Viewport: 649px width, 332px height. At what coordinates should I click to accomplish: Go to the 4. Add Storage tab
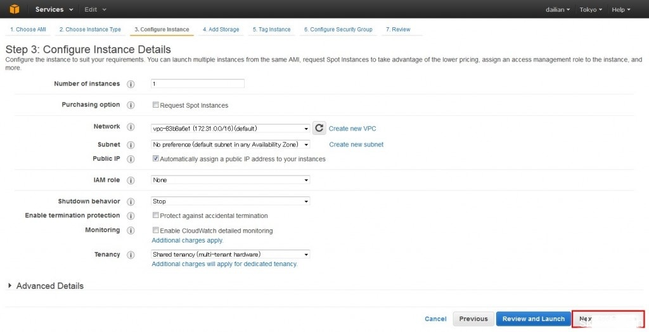coord(221,29)
